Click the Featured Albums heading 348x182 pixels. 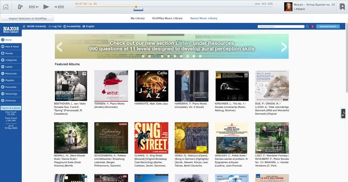67,64
